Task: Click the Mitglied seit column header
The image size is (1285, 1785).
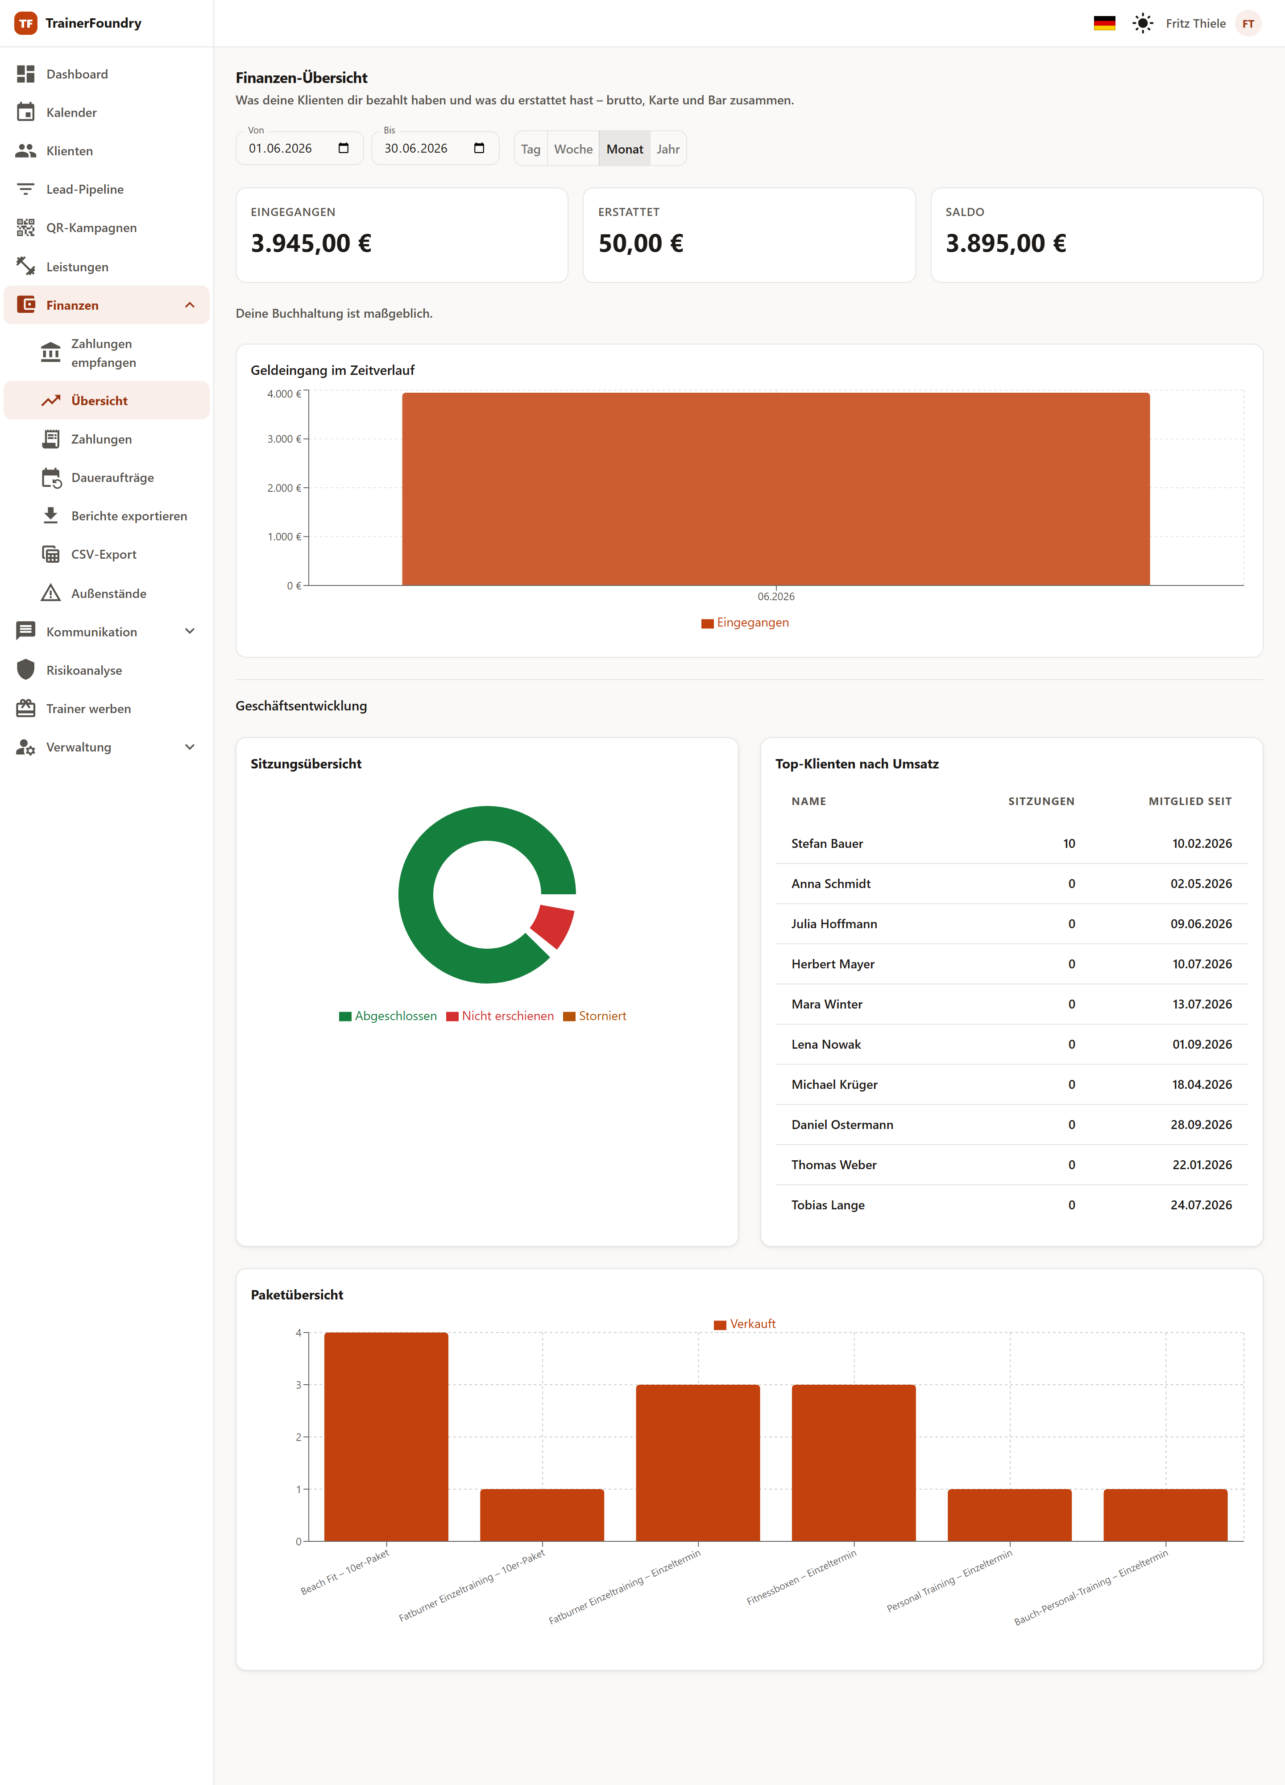Action: click(1190, 801)
